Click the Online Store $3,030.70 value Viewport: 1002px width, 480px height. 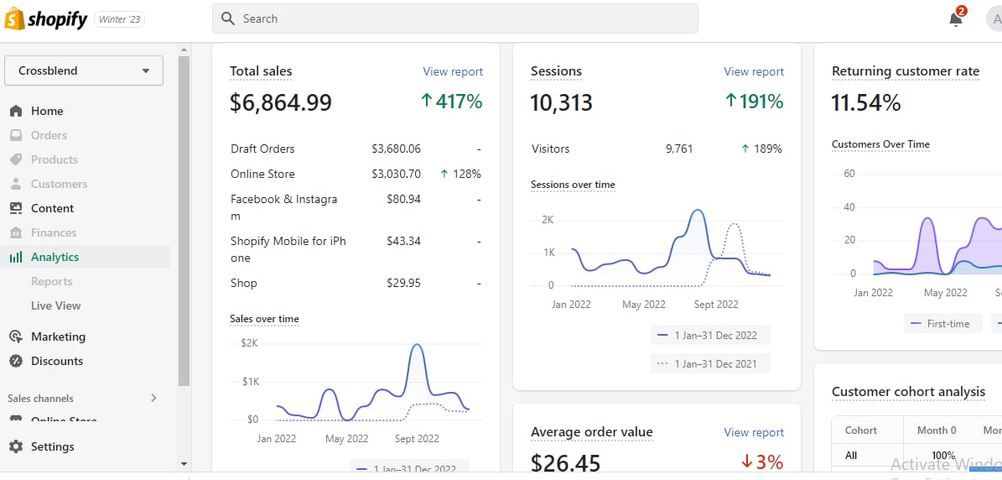[x=397, y=174]
